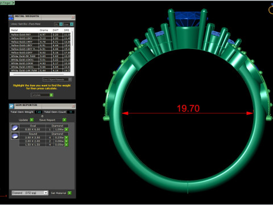Click the green arrow beside Oval 1.09tw
The height and width of the screenshot is (205, 273).
pyautogui.click(x=67, y=129)
